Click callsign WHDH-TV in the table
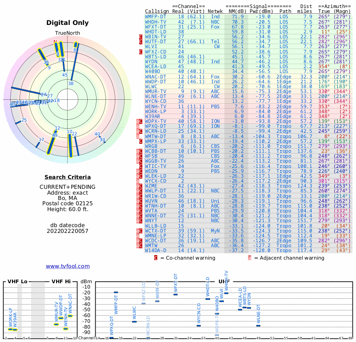 click(x=155, y=22)
